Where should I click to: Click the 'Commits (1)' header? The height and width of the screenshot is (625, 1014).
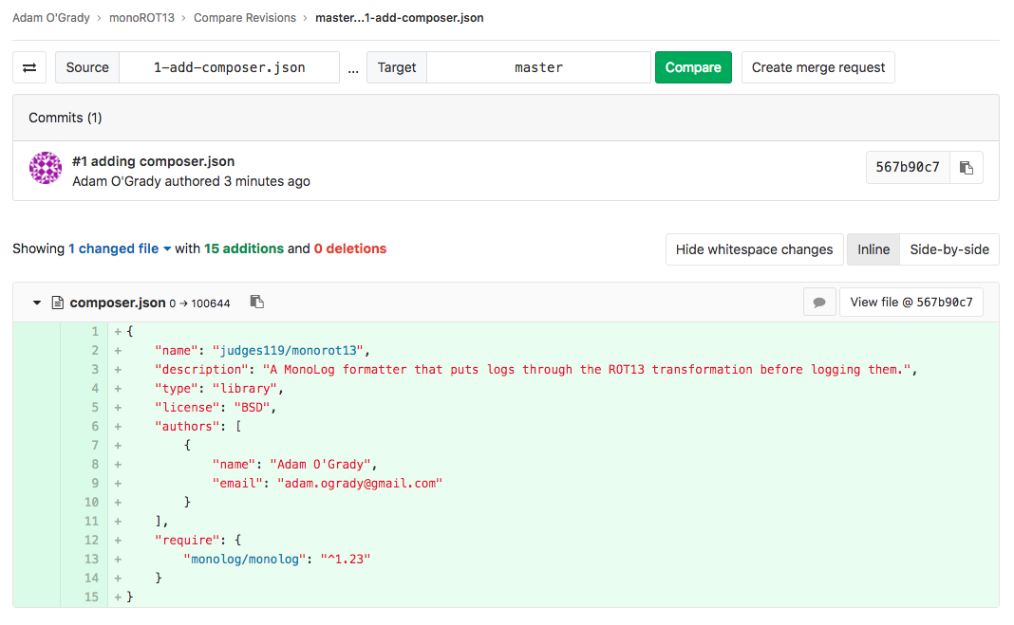(66, 118)
